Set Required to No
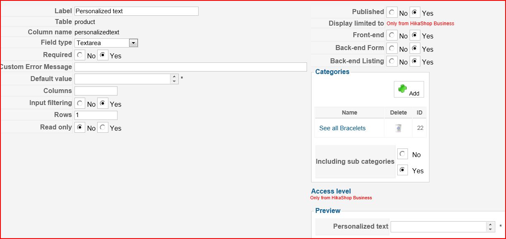The height and width of the screenshot is (239, 506). (80, 55)
